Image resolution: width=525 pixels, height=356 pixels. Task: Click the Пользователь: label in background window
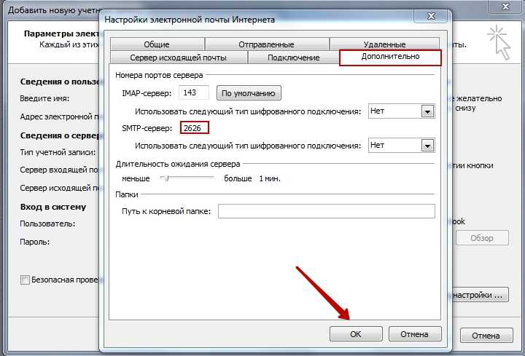pyautogui.click(x=47, y=224)
